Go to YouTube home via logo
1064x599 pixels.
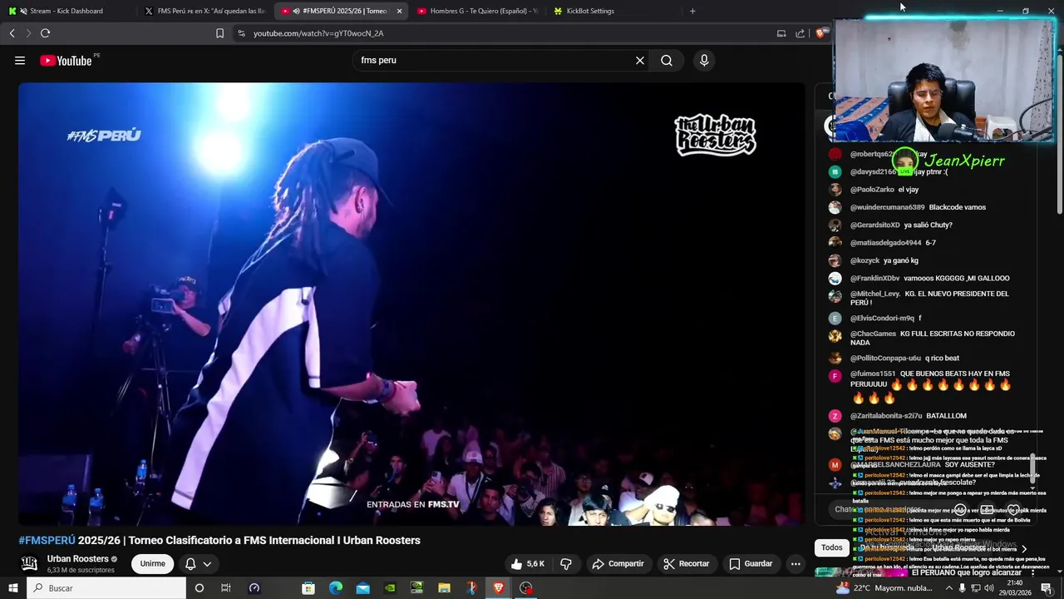[66, 60]
